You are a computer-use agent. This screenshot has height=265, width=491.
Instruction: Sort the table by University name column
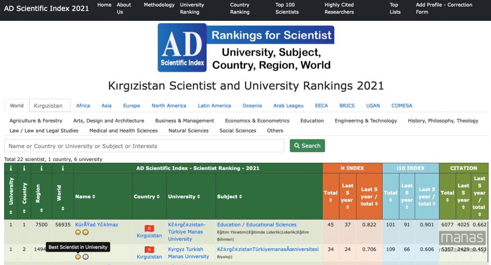pos(184,197)
